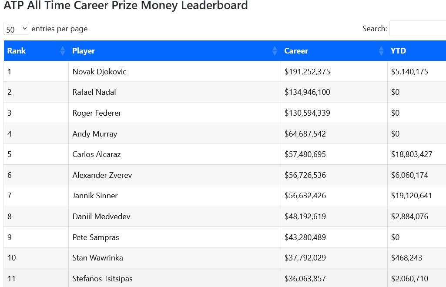
Task: Click Jannik Sinner's YTD amount $19,120,641
Action: (411, 196)
